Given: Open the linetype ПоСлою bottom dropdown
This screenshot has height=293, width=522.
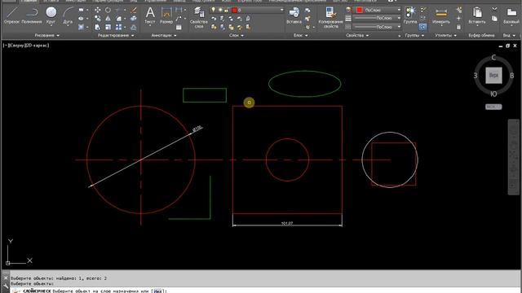Looking at the screenshot, I should click(377, 27).
